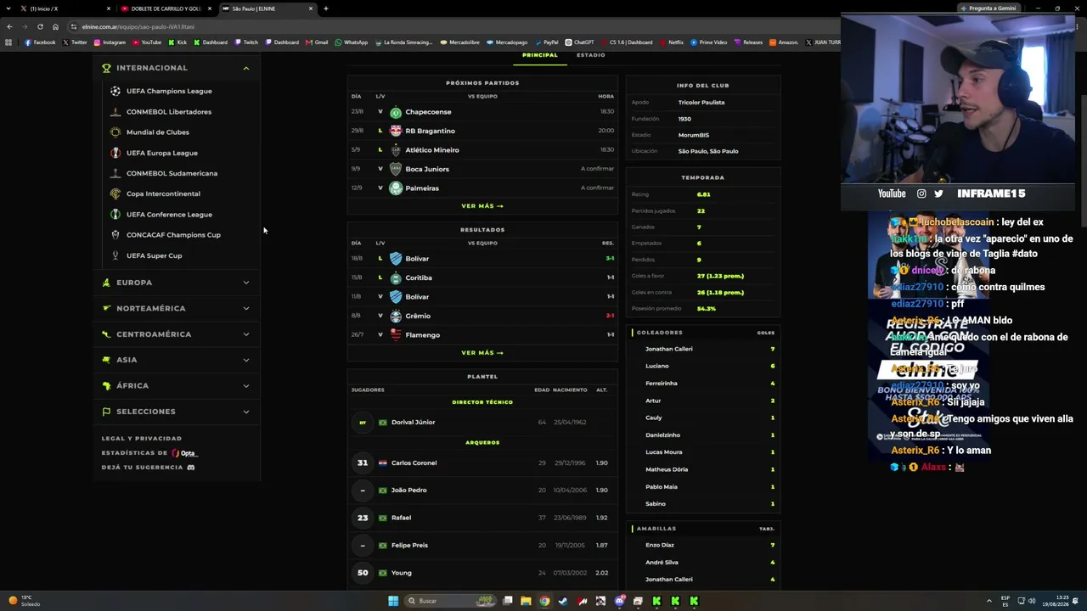The width and height of the screenshot is (1087, 611).
Task: Go to the browser home icon
Action: [56, 26]
